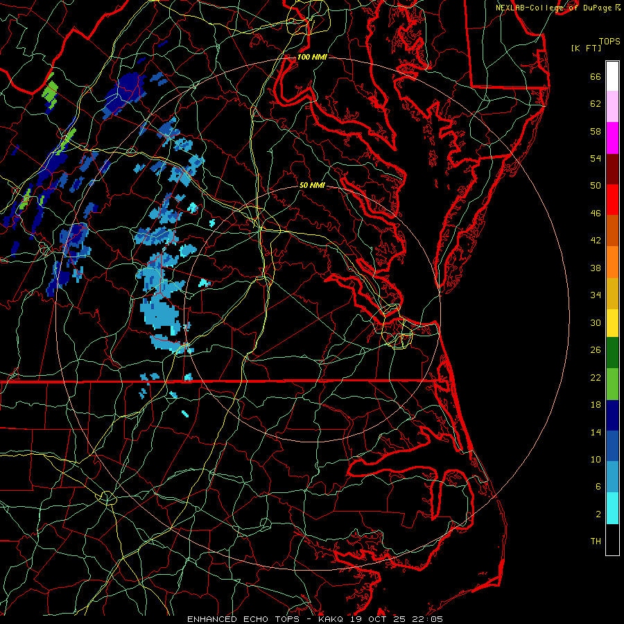Click the "ENHANCED ECHO TOPS" product title
Viewport: 624px width, 624px height.
(243, 619)
